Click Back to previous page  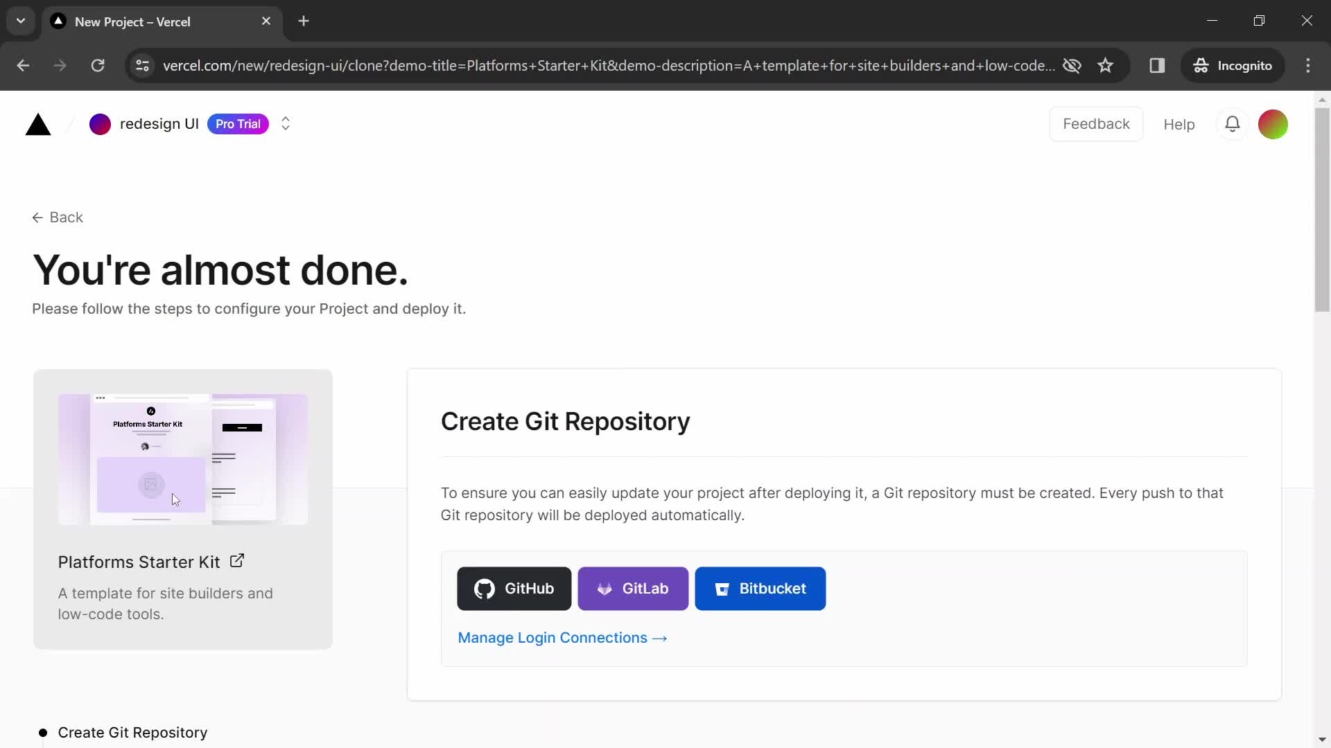click(57, 217)
